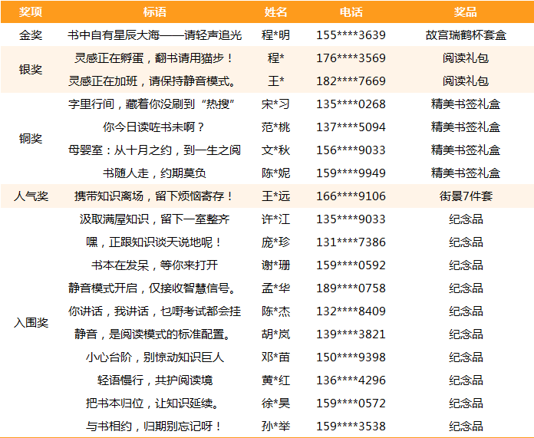534x438 pixels.
Task: Click phone number 156****9033
Action: pyautogui.click(x=351, y=150)
